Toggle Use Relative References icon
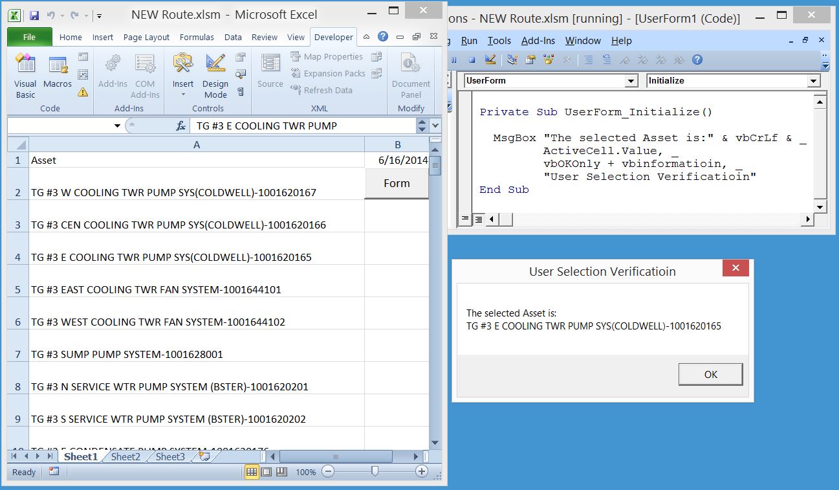 (x=83, y=74)
